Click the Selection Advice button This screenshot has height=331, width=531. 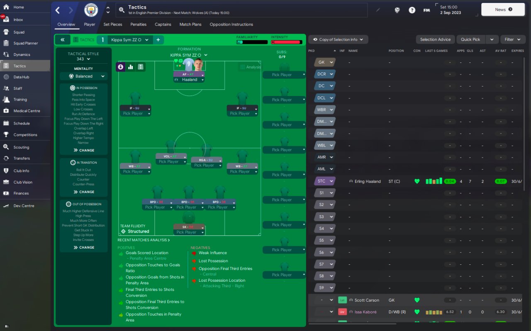435,39
